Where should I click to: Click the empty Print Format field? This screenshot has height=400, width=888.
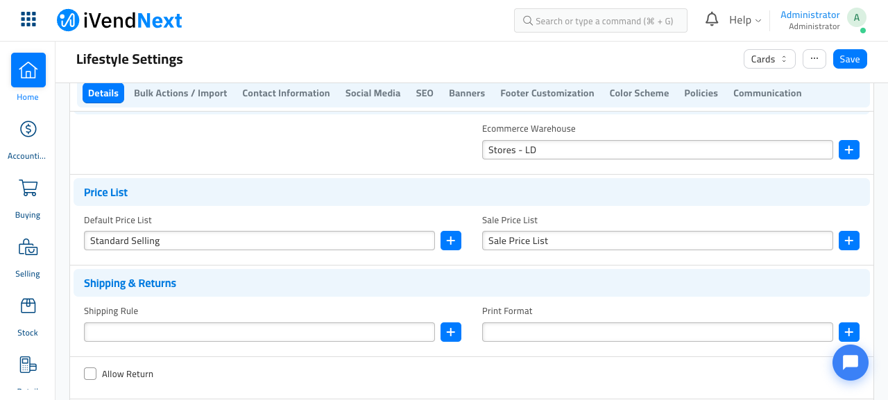658,332
